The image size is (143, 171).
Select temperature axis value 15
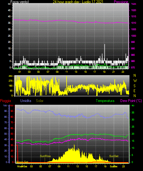133,141
